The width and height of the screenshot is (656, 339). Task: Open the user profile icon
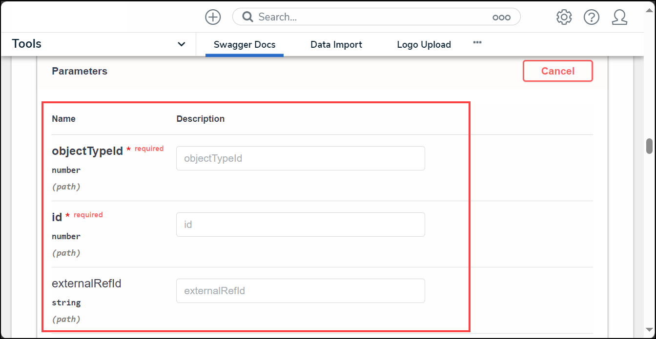tap(619, 17)
